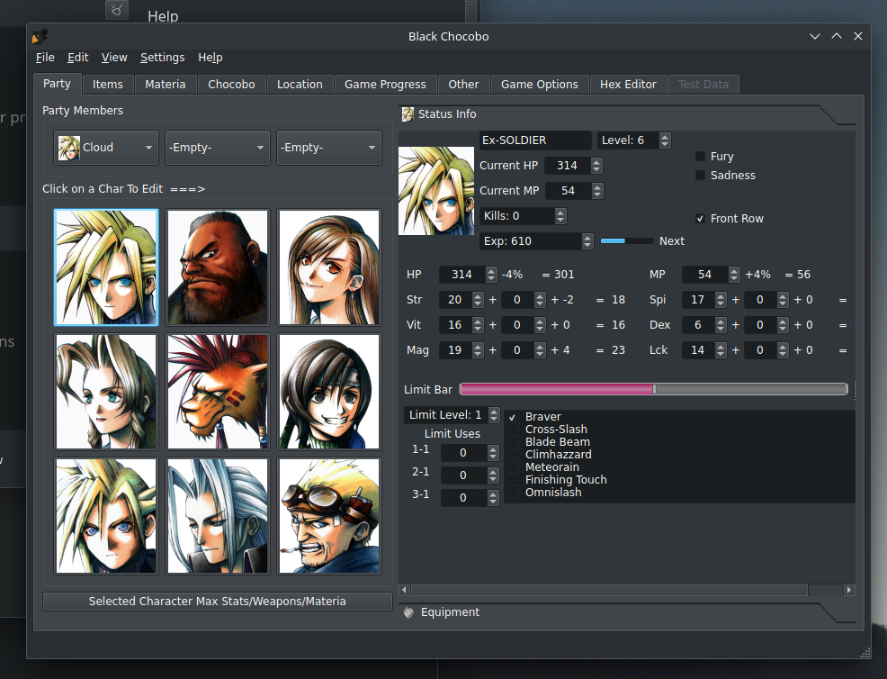The image size is (887, 679).
Task: Collapse the Status Info section header
Action: 627,114
